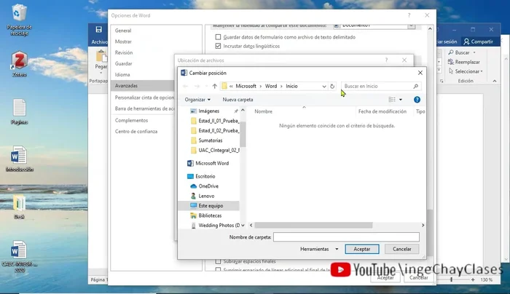Select Complementos options category
The height and width of the screenshot is (294, 510).
point(131,120)
